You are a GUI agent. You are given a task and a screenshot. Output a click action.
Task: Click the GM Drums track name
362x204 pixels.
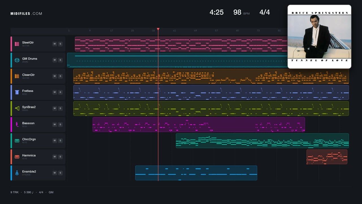30,59
